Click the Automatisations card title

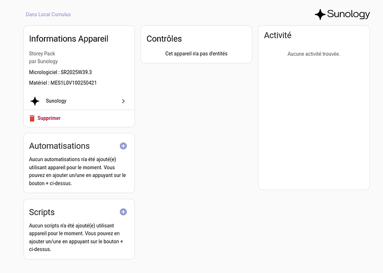click(59, 146)
